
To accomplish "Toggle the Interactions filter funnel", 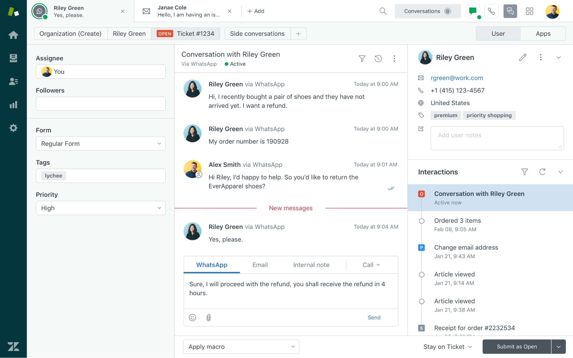I will 525,172.
